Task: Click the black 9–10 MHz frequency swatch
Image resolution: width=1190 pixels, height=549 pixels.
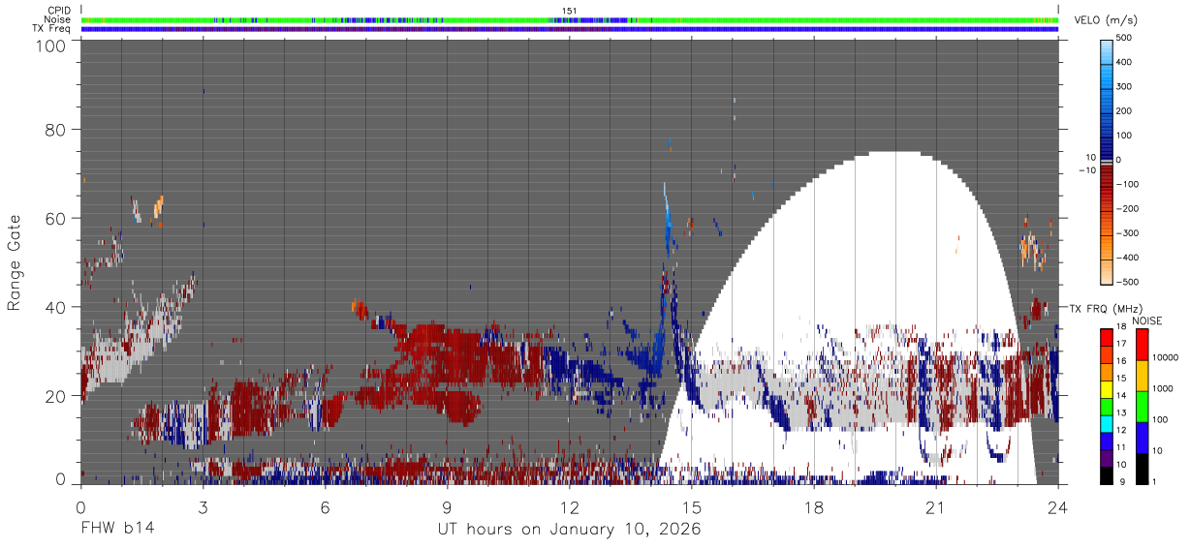Action: (1107, 475)
